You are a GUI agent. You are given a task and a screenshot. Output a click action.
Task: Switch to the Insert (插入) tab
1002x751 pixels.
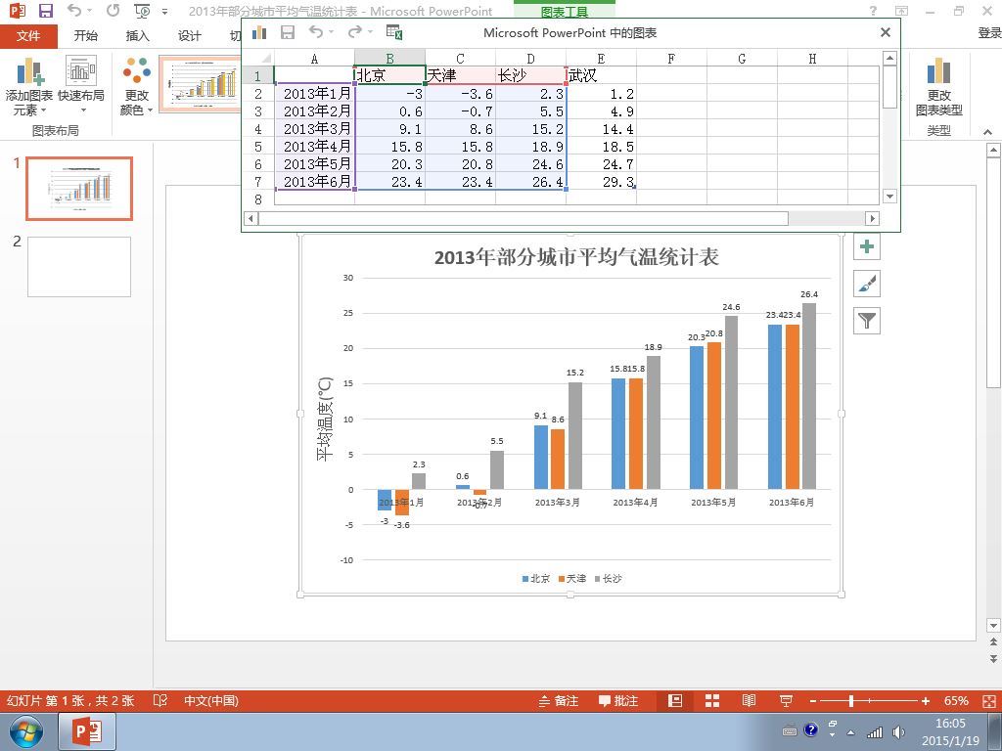[x=137, y=36]
